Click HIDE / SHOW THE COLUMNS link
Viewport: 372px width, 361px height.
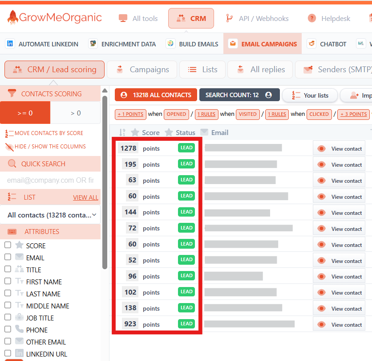[x=50, y=146]
